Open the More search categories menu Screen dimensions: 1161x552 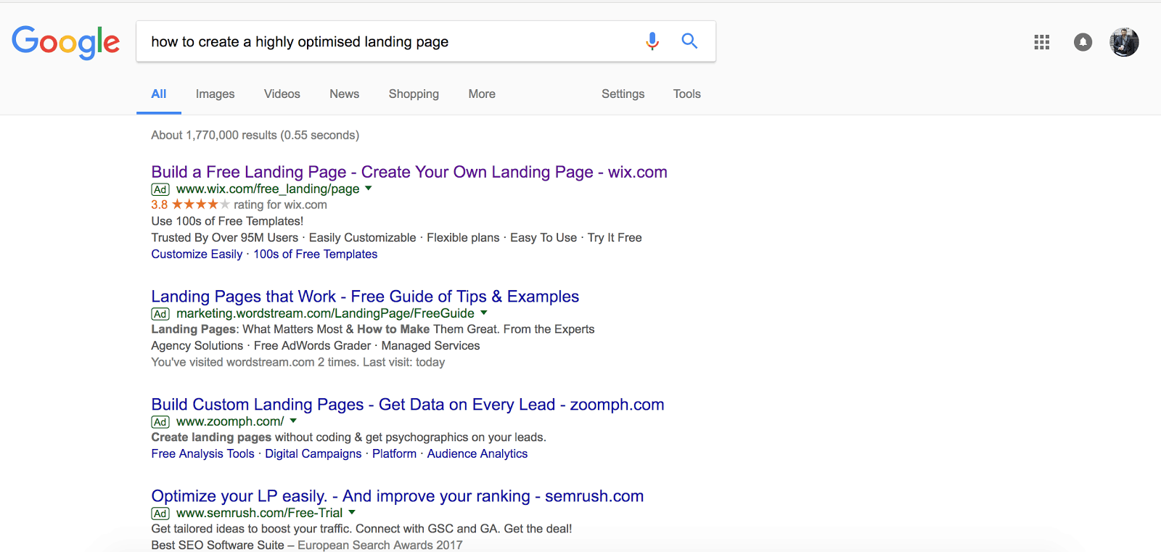coord(482,94)
